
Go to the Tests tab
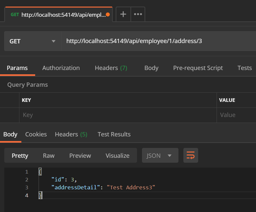[244, 68]
